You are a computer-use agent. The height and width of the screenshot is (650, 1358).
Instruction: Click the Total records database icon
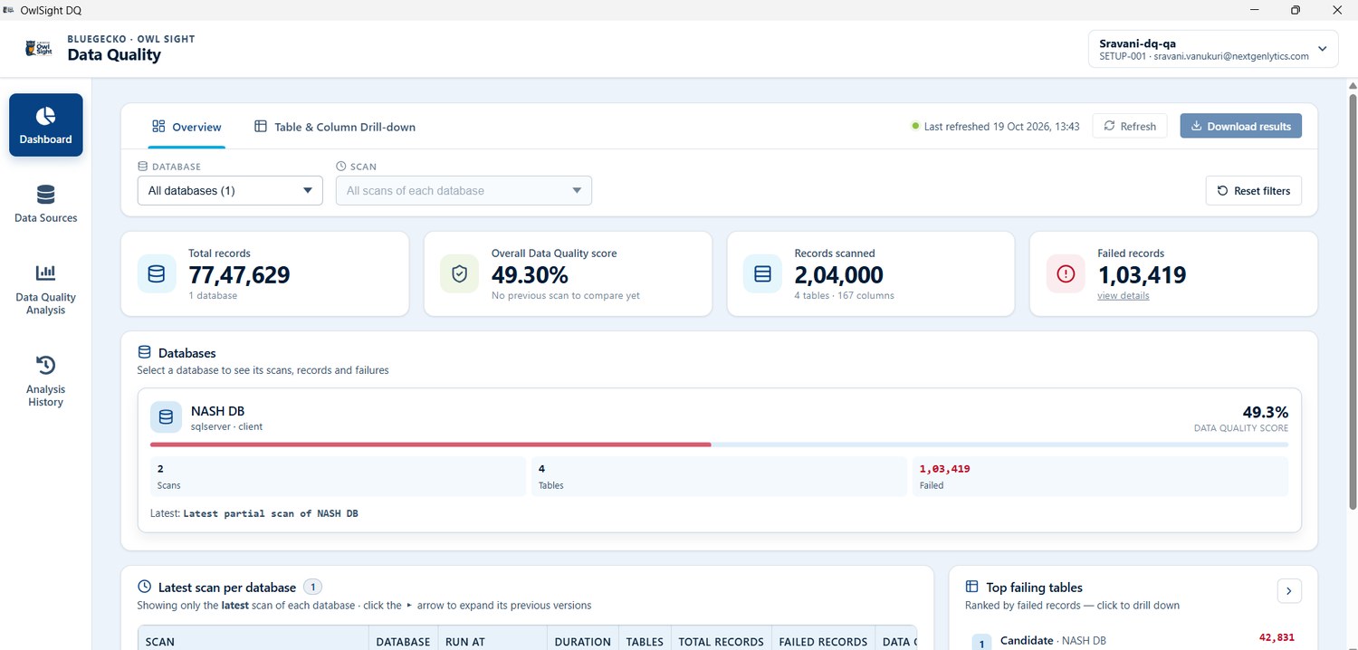(157, 273)
